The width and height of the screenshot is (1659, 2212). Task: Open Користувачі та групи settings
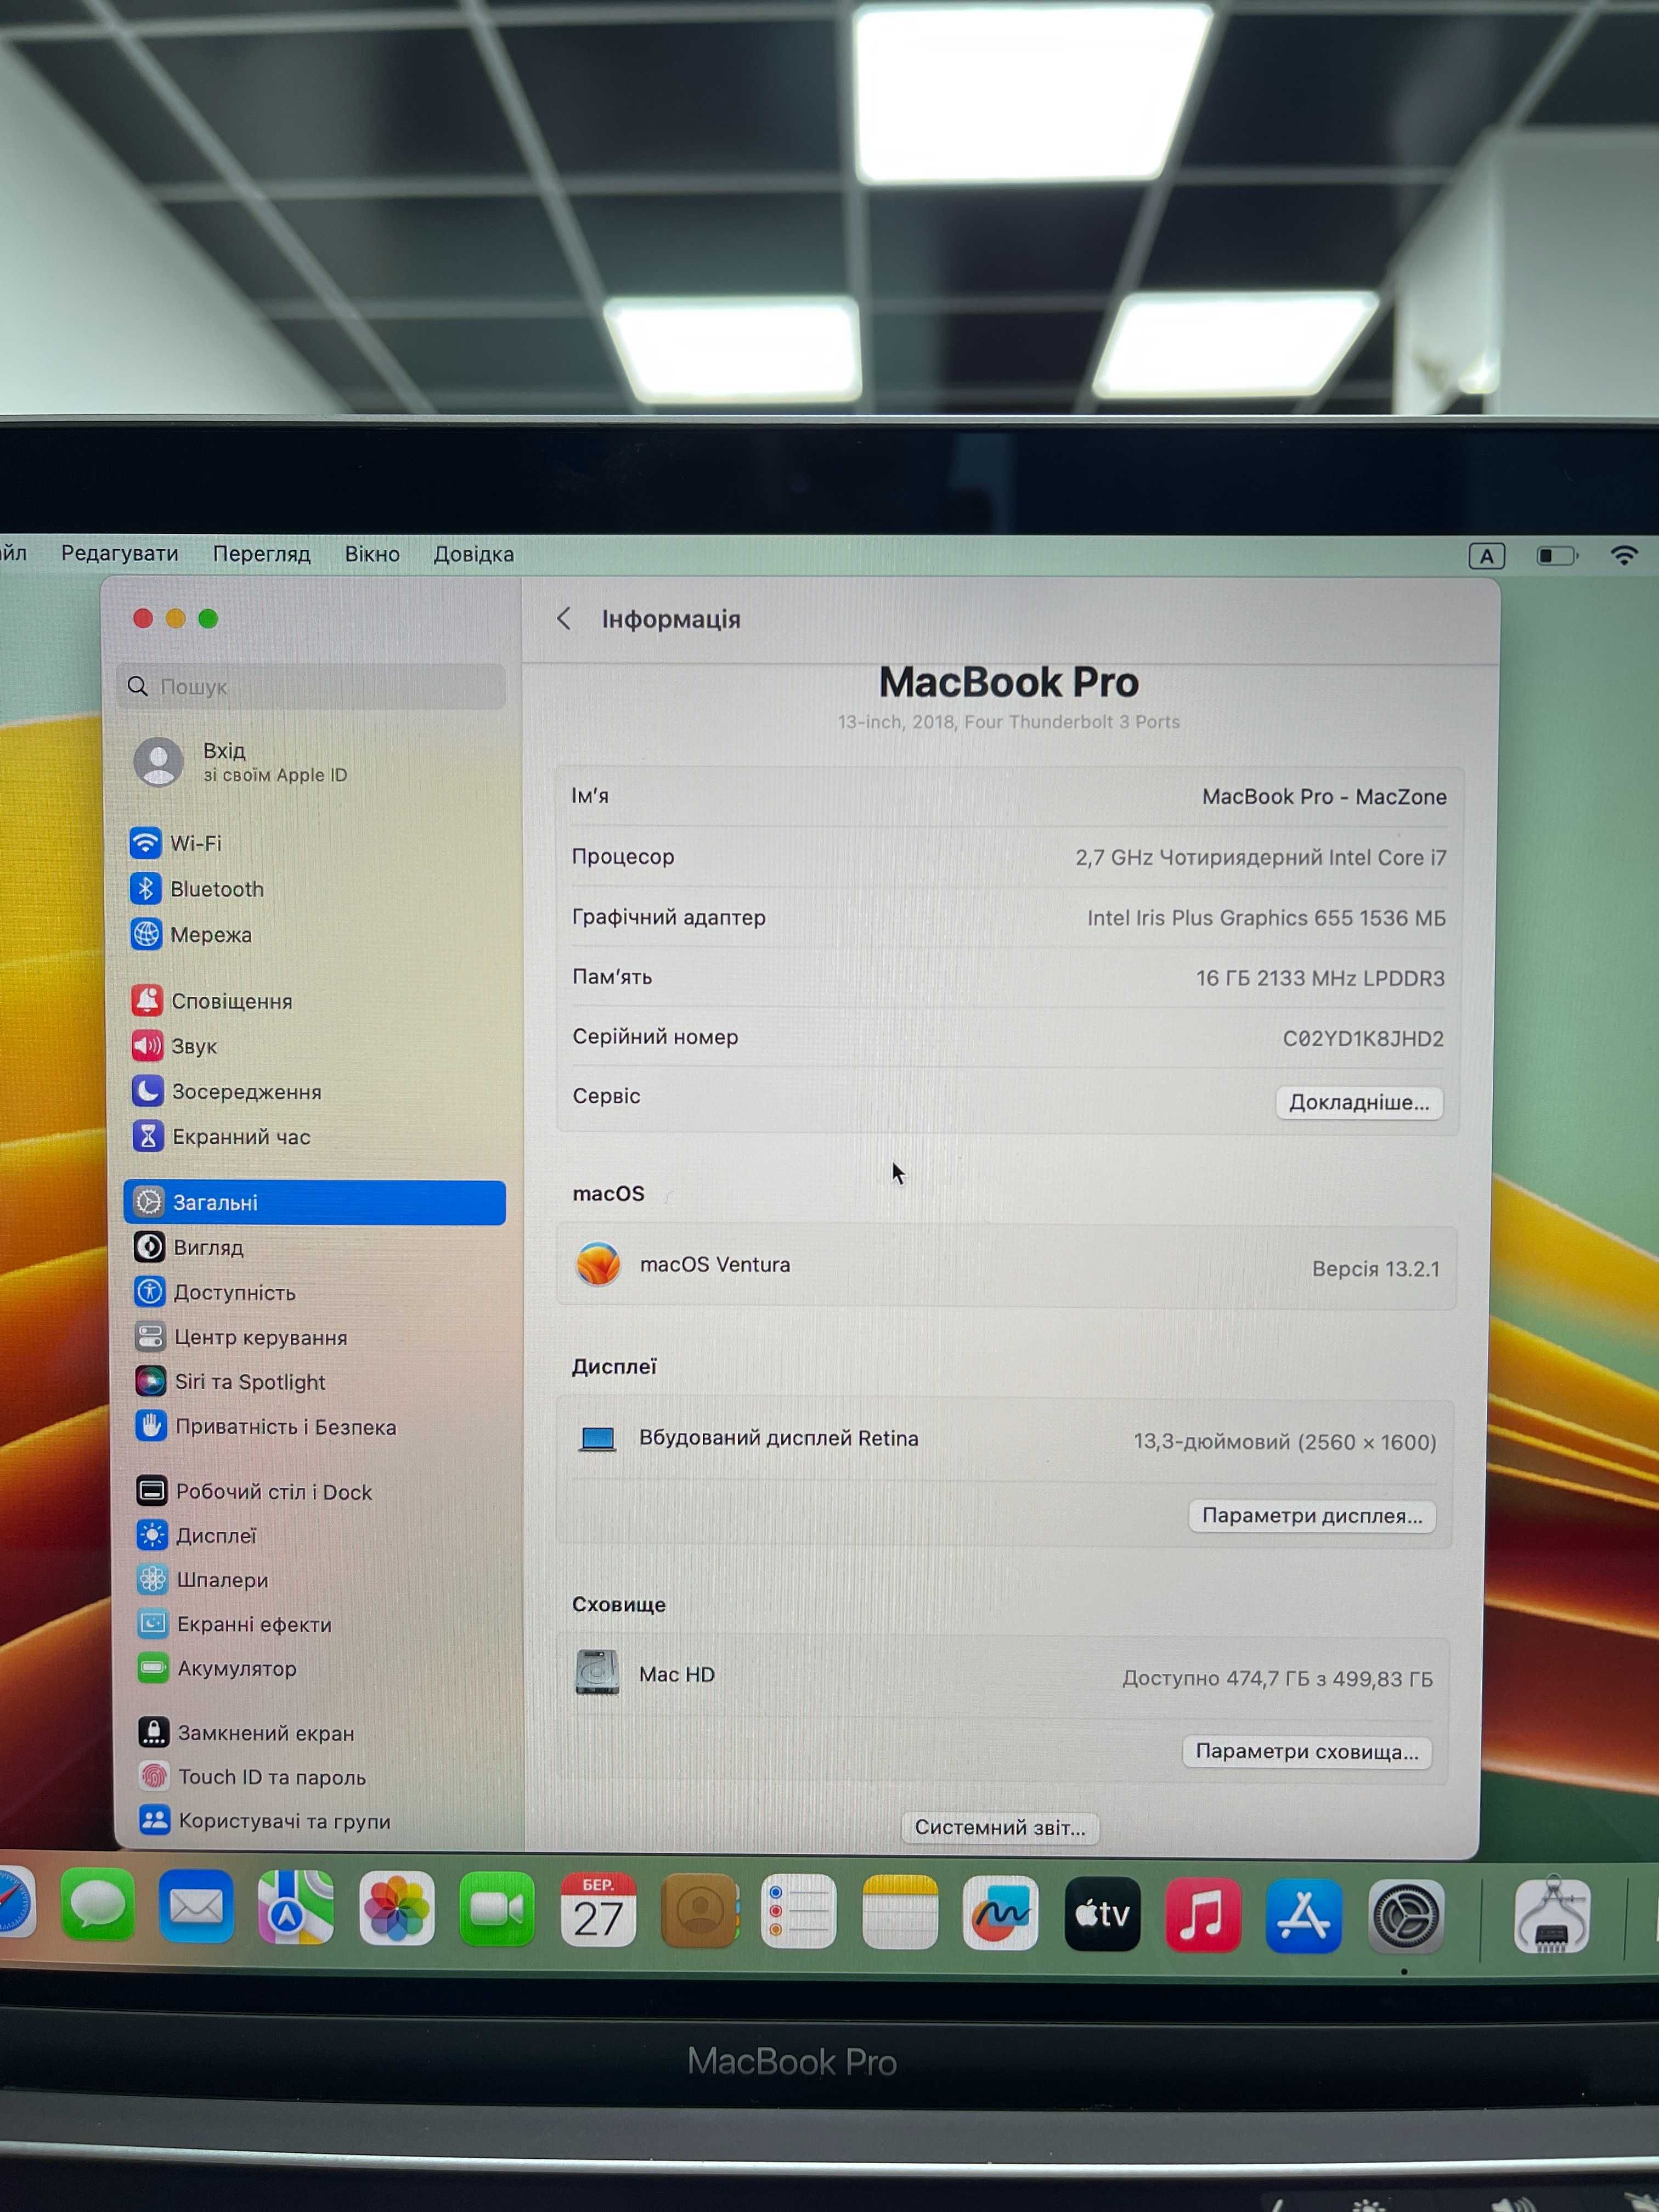[x=265, y=1820]
